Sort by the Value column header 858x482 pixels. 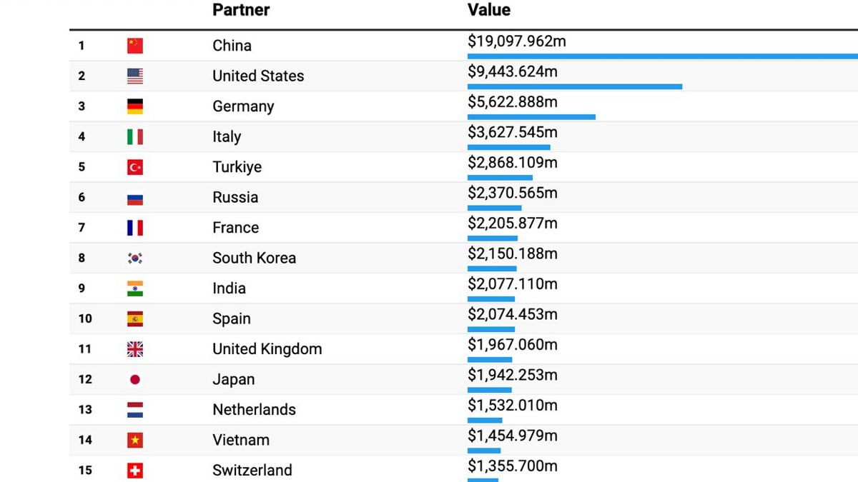[x=489, y=10]
